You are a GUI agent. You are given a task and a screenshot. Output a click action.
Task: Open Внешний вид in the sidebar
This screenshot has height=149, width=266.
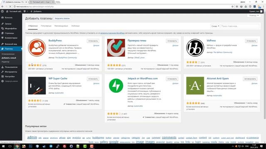tap(11, 44)
